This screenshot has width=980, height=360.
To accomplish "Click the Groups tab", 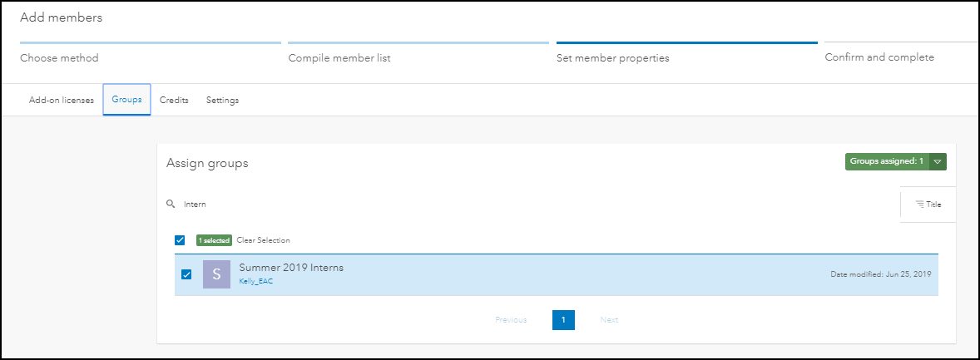I will point(126,100).
